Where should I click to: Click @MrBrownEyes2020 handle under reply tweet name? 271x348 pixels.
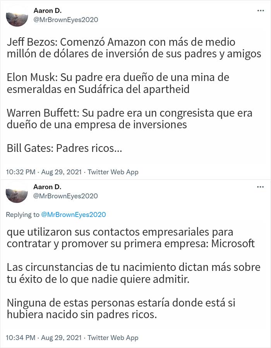tap(66, 196)
